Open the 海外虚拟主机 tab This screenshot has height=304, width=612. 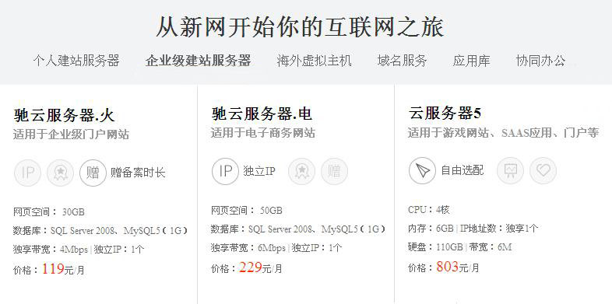pyautogui.click(x=315, y=61)
